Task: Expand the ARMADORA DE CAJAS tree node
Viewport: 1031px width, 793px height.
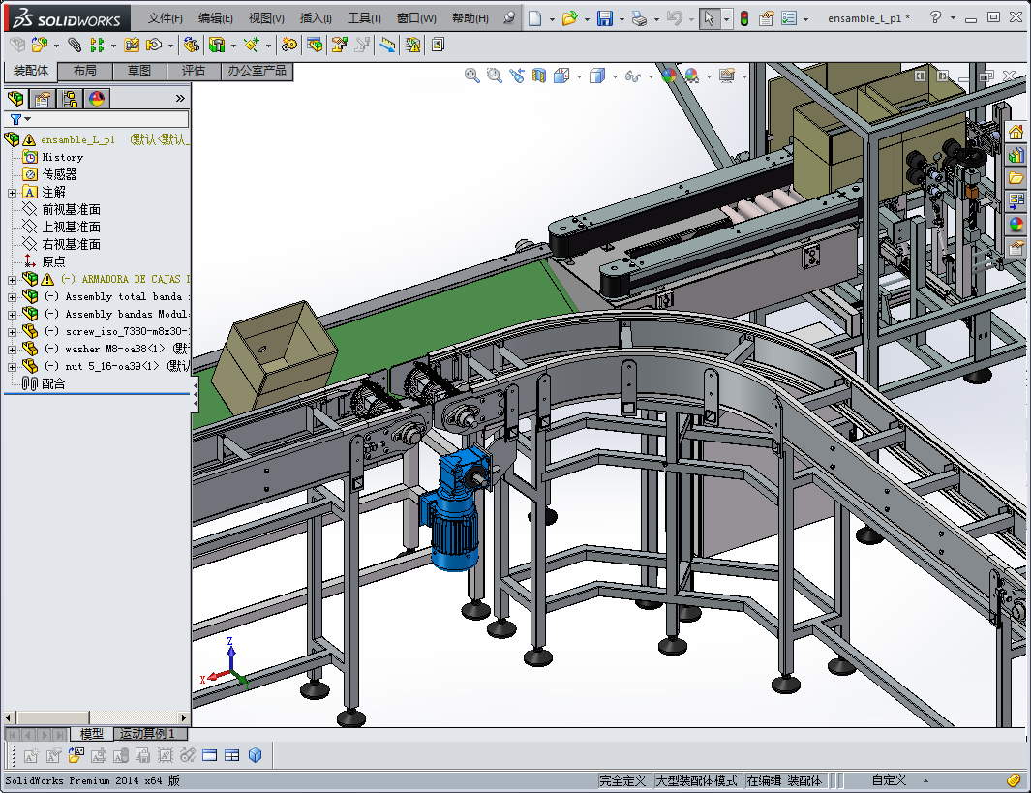Action: tap(12, 279)
